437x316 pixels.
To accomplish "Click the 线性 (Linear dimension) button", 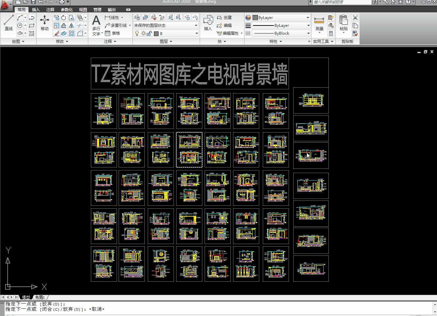I will coord(114,18).
